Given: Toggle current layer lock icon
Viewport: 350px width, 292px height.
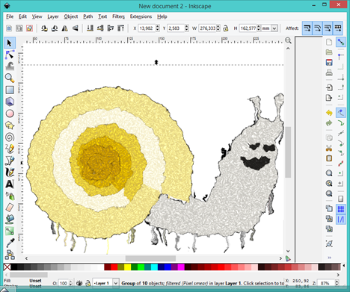Looking at the screenshot, I should tap(87, 283).
